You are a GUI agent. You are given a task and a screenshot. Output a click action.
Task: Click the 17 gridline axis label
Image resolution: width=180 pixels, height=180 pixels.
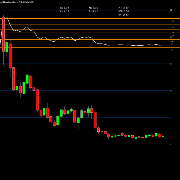point(171,64)
